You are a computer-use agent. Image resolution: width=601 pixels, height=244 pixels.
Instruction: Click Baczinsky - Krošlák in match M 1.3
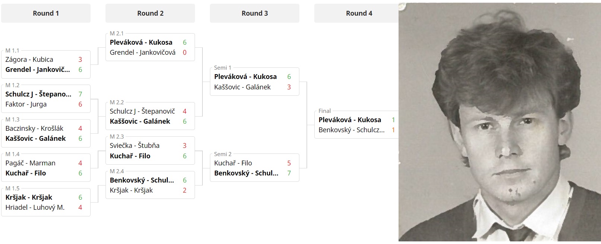pos(34,128)
